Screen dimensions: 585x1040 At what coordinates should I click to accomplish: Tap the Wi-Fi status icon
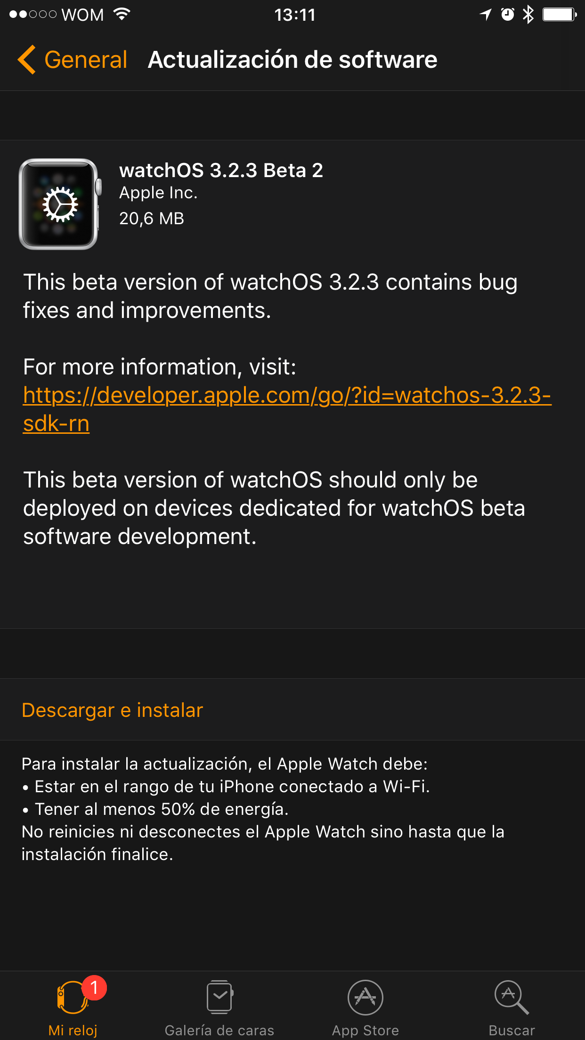[122, 14]
